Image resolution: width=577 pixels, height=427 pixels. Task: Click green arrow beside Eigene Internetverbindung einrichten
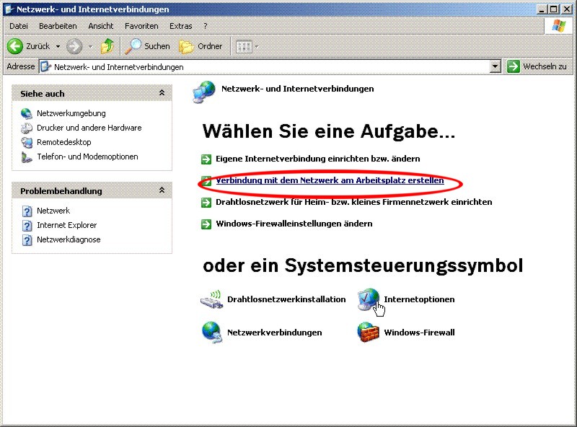[x=206, y=159]
